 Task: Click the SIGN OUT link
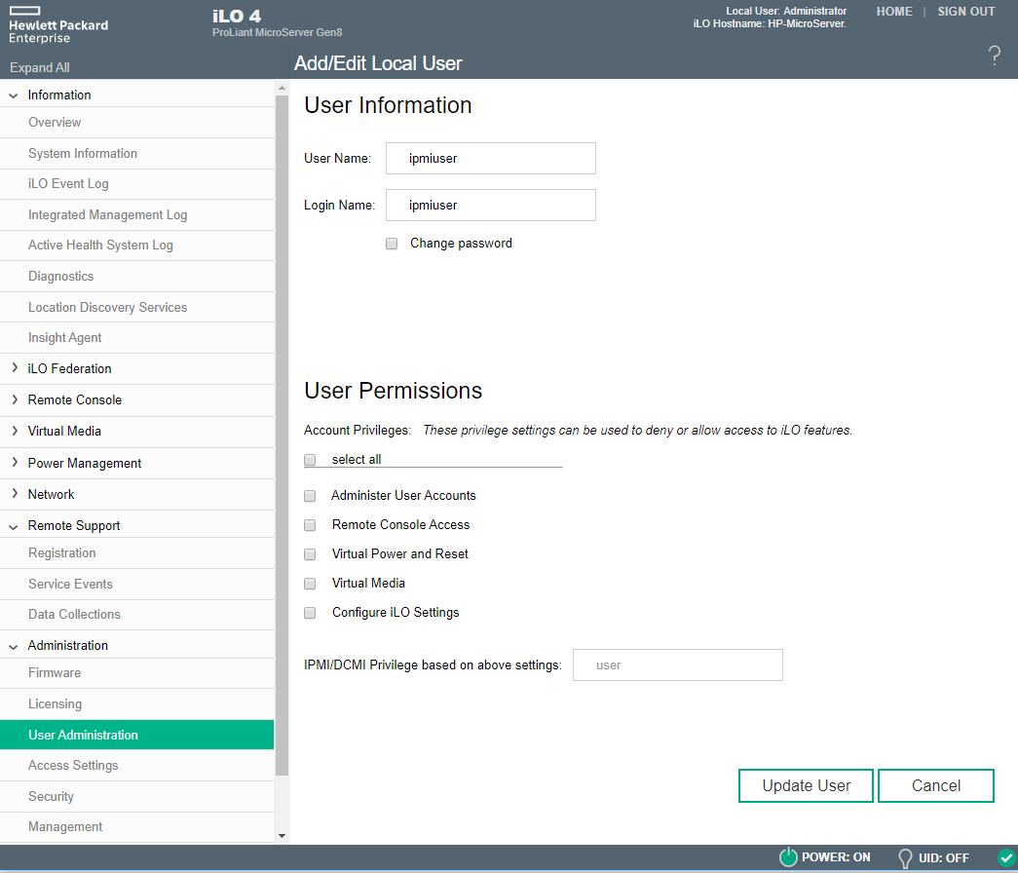(966, 12)
